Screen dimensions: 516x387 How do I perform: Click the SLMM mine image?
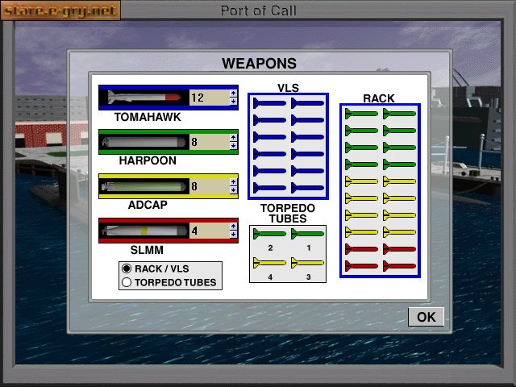tap(144, 231)
